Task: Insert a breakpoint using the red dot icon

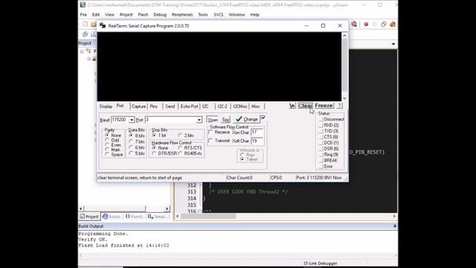Action: 366,25
